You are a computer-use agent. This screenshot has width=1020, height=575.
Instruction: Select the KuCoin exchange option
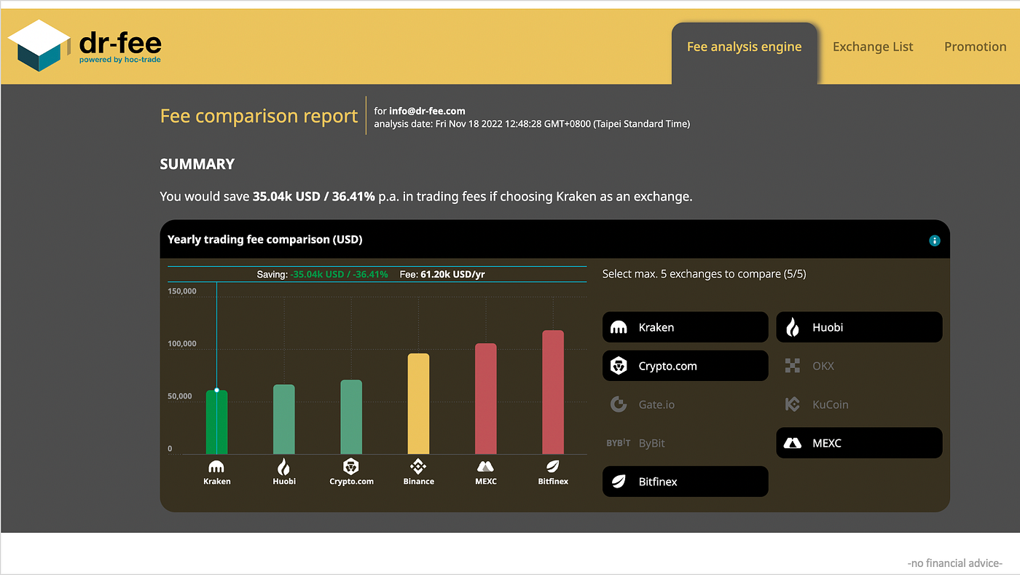pyautogui.click(x=859, y=404)
